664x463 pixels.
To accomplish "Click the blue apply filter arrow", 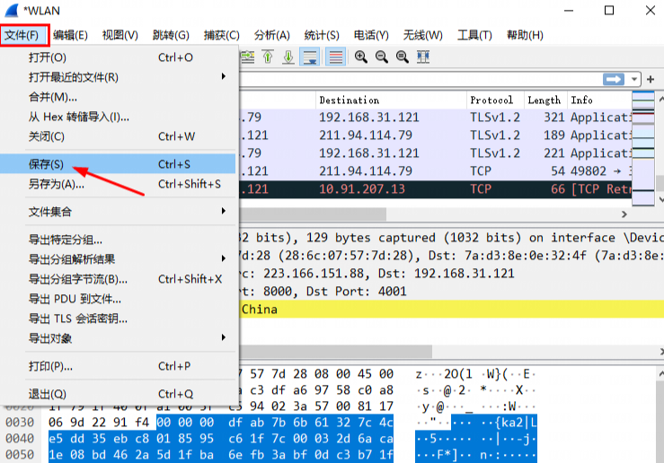I will coord(615,79).
